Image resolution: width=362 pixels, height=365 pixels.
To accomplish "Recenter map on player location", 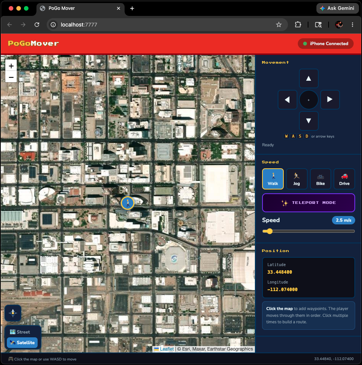I will point(13,313).
